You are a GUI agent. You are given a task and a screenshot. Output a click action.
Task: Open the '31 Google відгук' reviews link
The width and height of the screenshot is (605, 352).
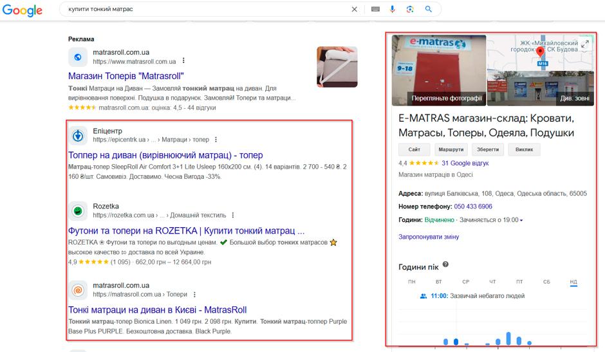point(465,163)
